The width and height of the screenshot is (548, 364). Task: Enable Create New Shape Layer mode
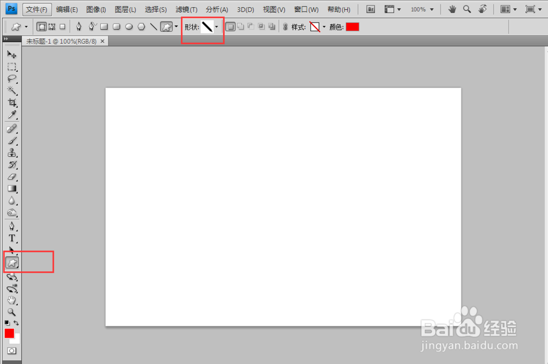[x=230, y=26]
